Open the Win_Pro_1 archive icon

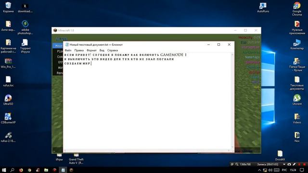pyautogui.click(x=8, y=63)
